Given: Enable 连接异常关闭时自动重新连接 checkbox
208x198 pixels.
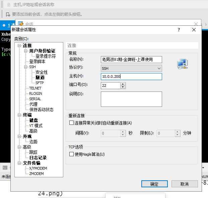Looking at the screenshot, I should [x=71, y=123].
